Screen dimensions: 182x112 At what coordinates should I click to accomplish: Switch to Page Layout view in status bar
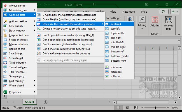tap(127, 107)
